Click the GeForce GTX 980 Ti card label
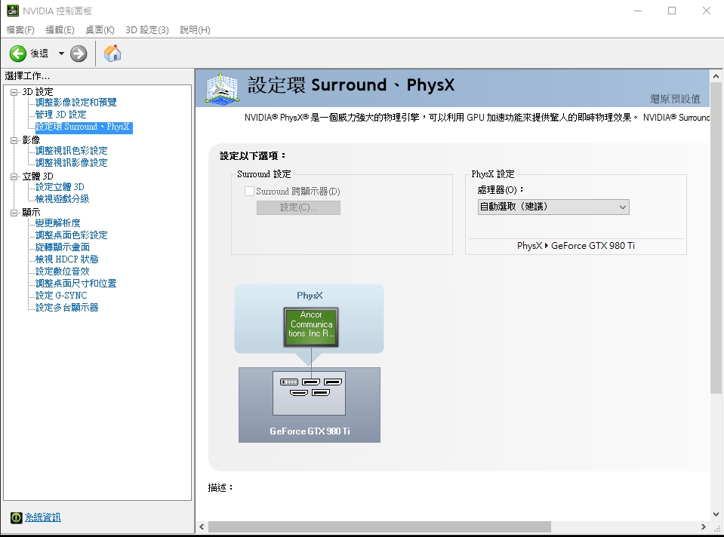724x537 pixels. [x=310, y=431]
